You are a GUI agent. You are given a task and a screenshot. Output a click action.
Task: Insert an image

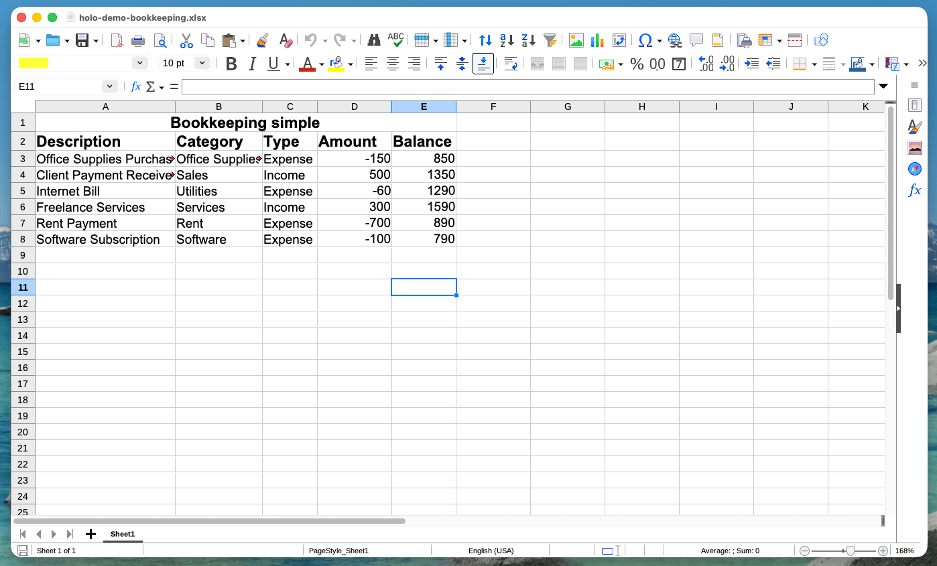coord(576,41)
